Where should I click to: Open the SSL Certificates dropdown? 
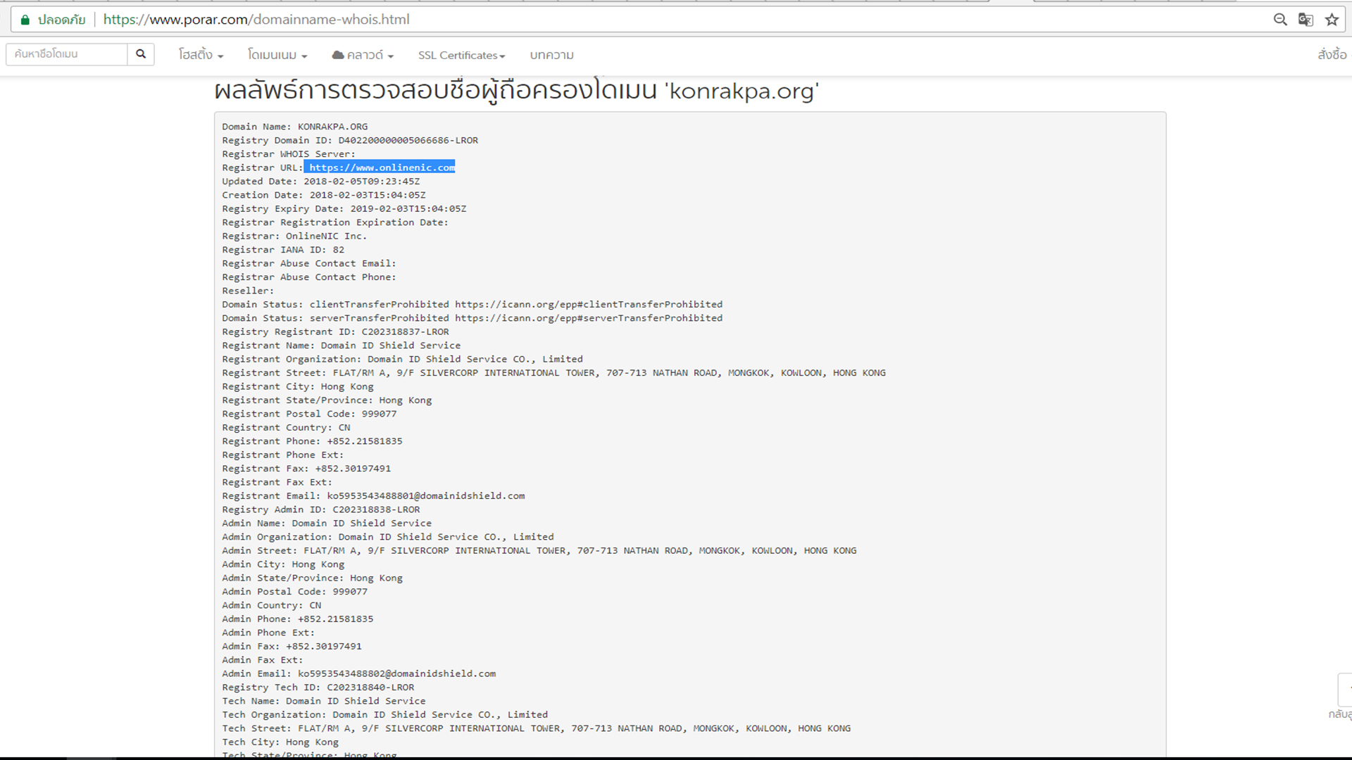[x=461, y=55]
